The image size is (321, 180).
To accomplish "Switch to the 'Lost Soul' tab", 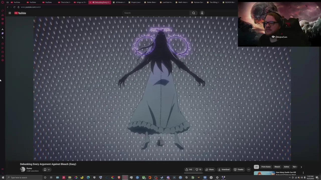I will (x=166, y=2).
